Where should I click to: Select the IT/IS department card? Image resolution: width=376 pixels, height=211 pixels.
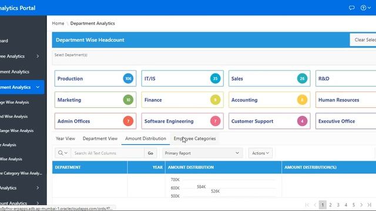tap(182, 79)
